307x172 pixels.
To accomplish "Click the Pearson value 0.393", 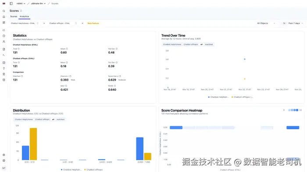I will 64,80.
